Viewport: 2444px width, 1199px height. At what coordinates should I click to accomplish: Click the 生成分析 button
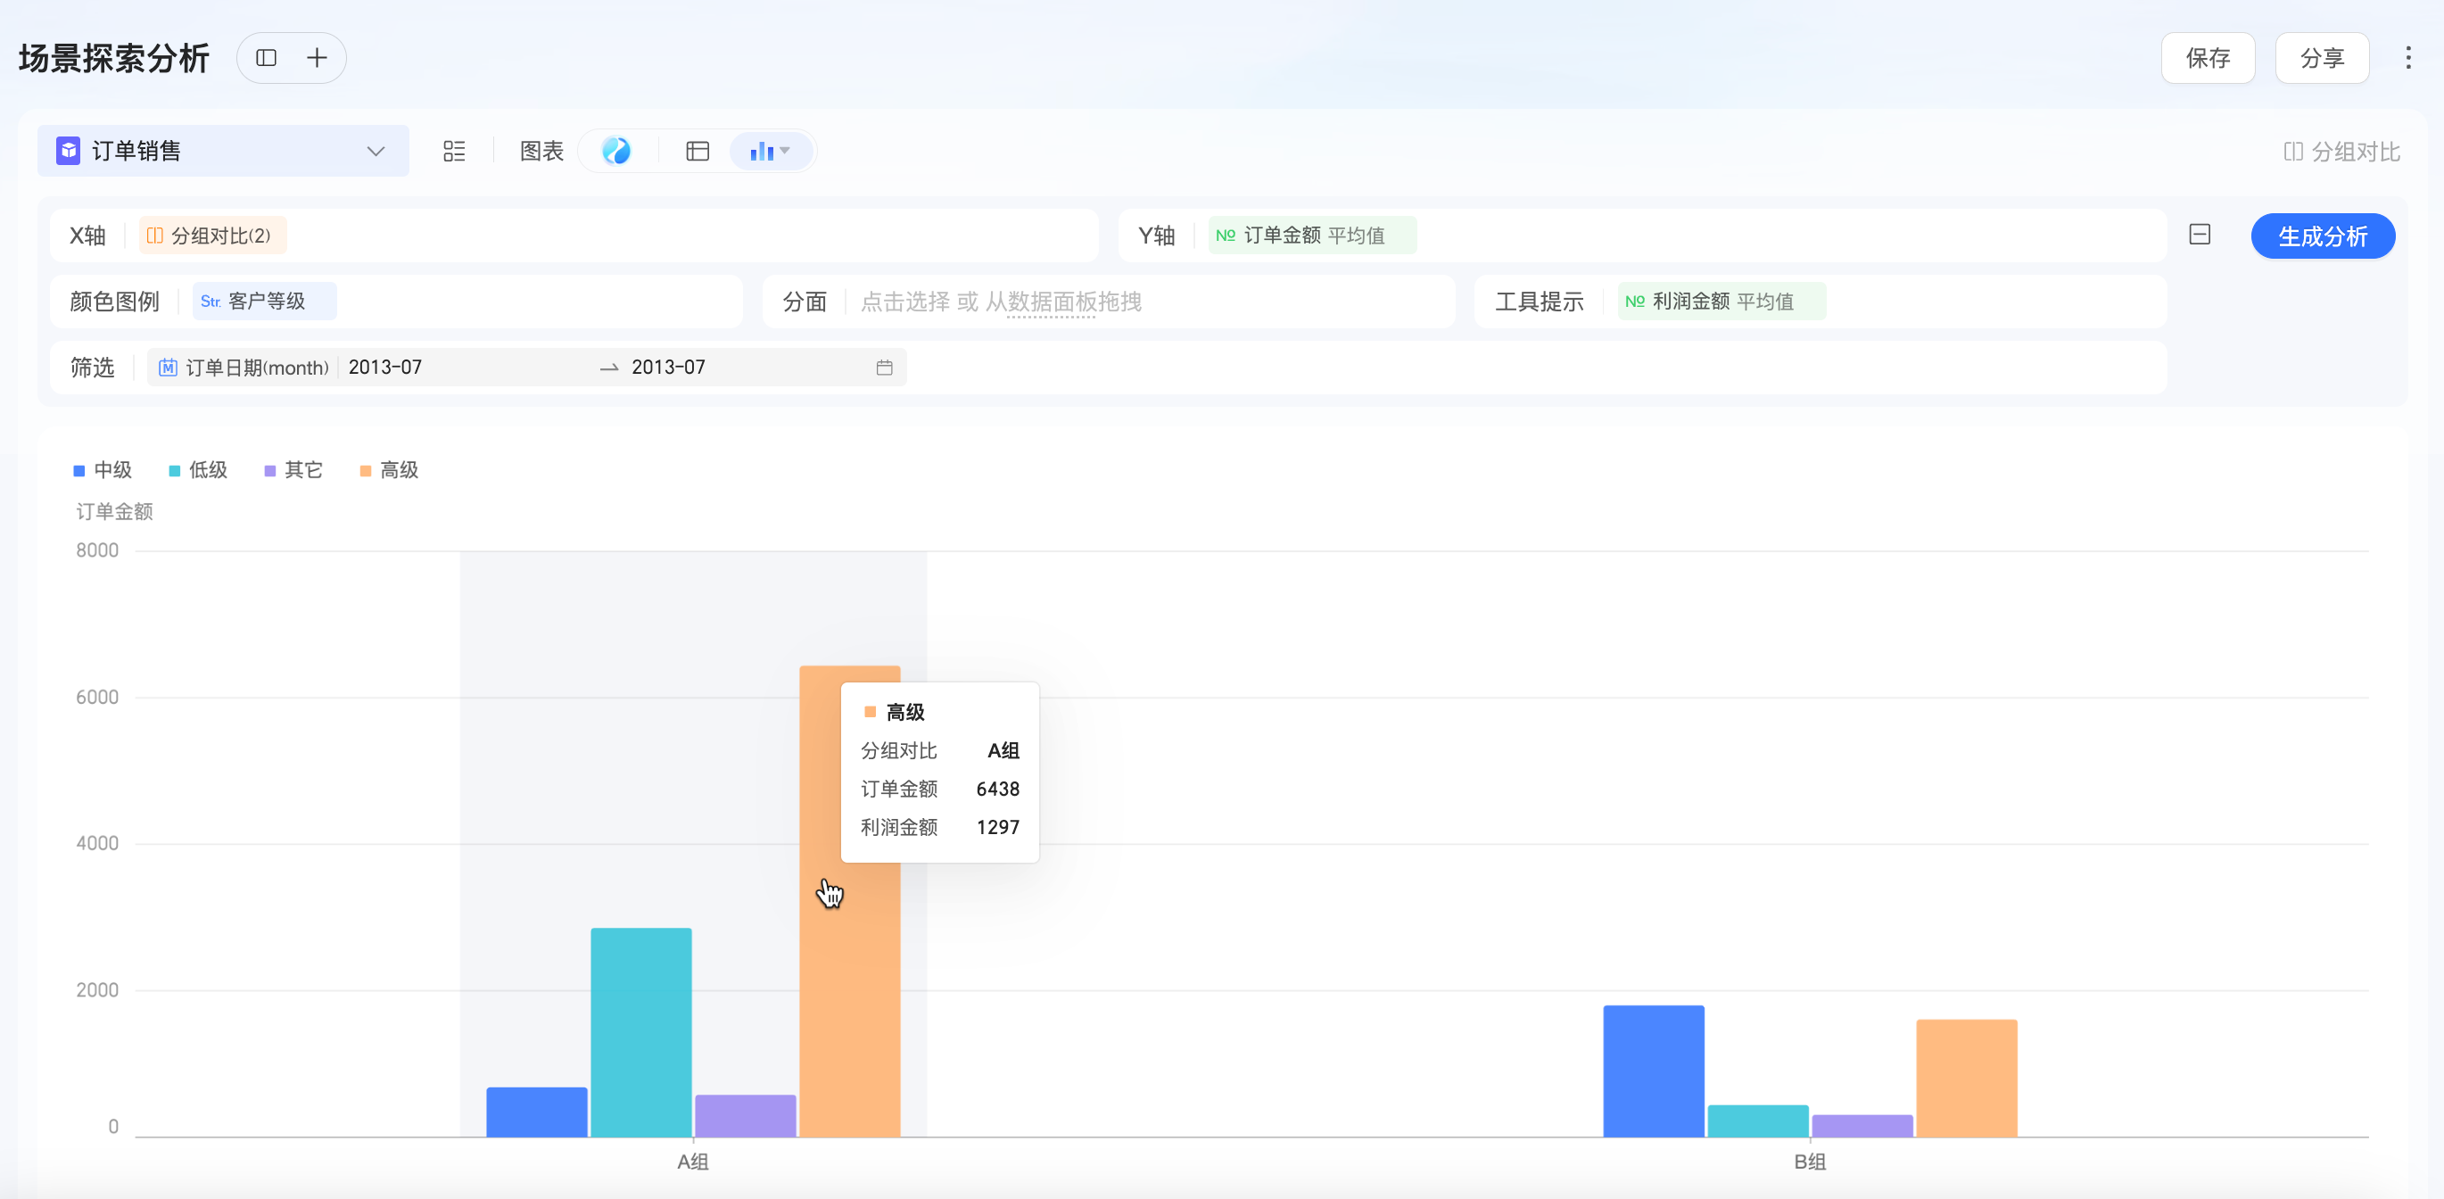click(2322, 236)
